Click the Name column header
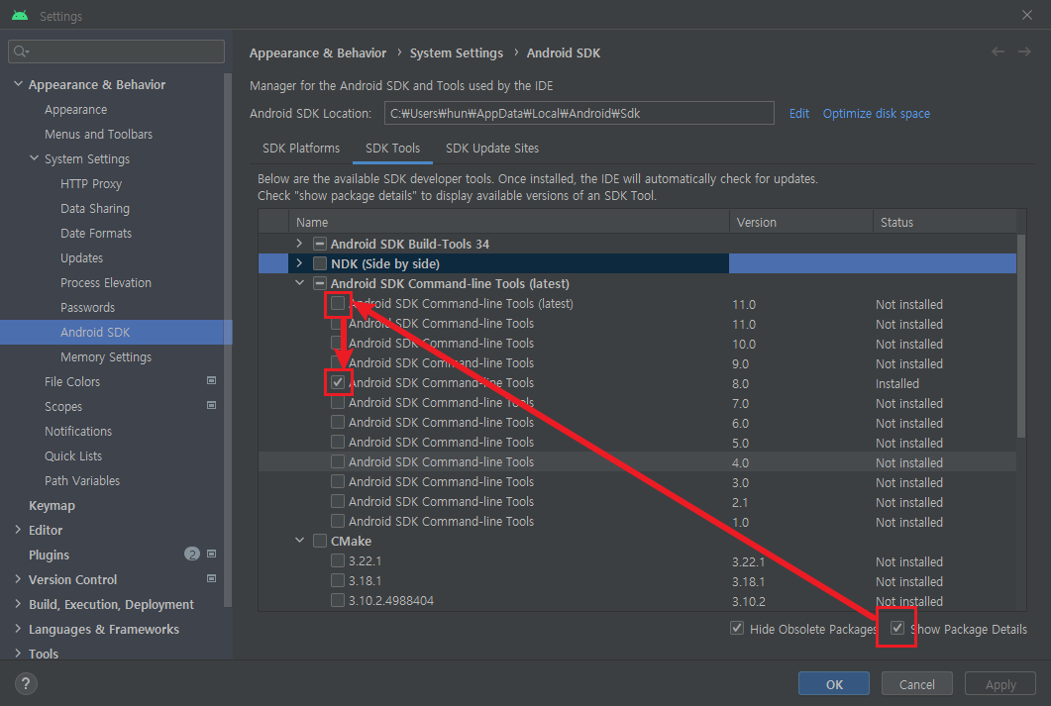1051x706 pixels. click(509, 222)
